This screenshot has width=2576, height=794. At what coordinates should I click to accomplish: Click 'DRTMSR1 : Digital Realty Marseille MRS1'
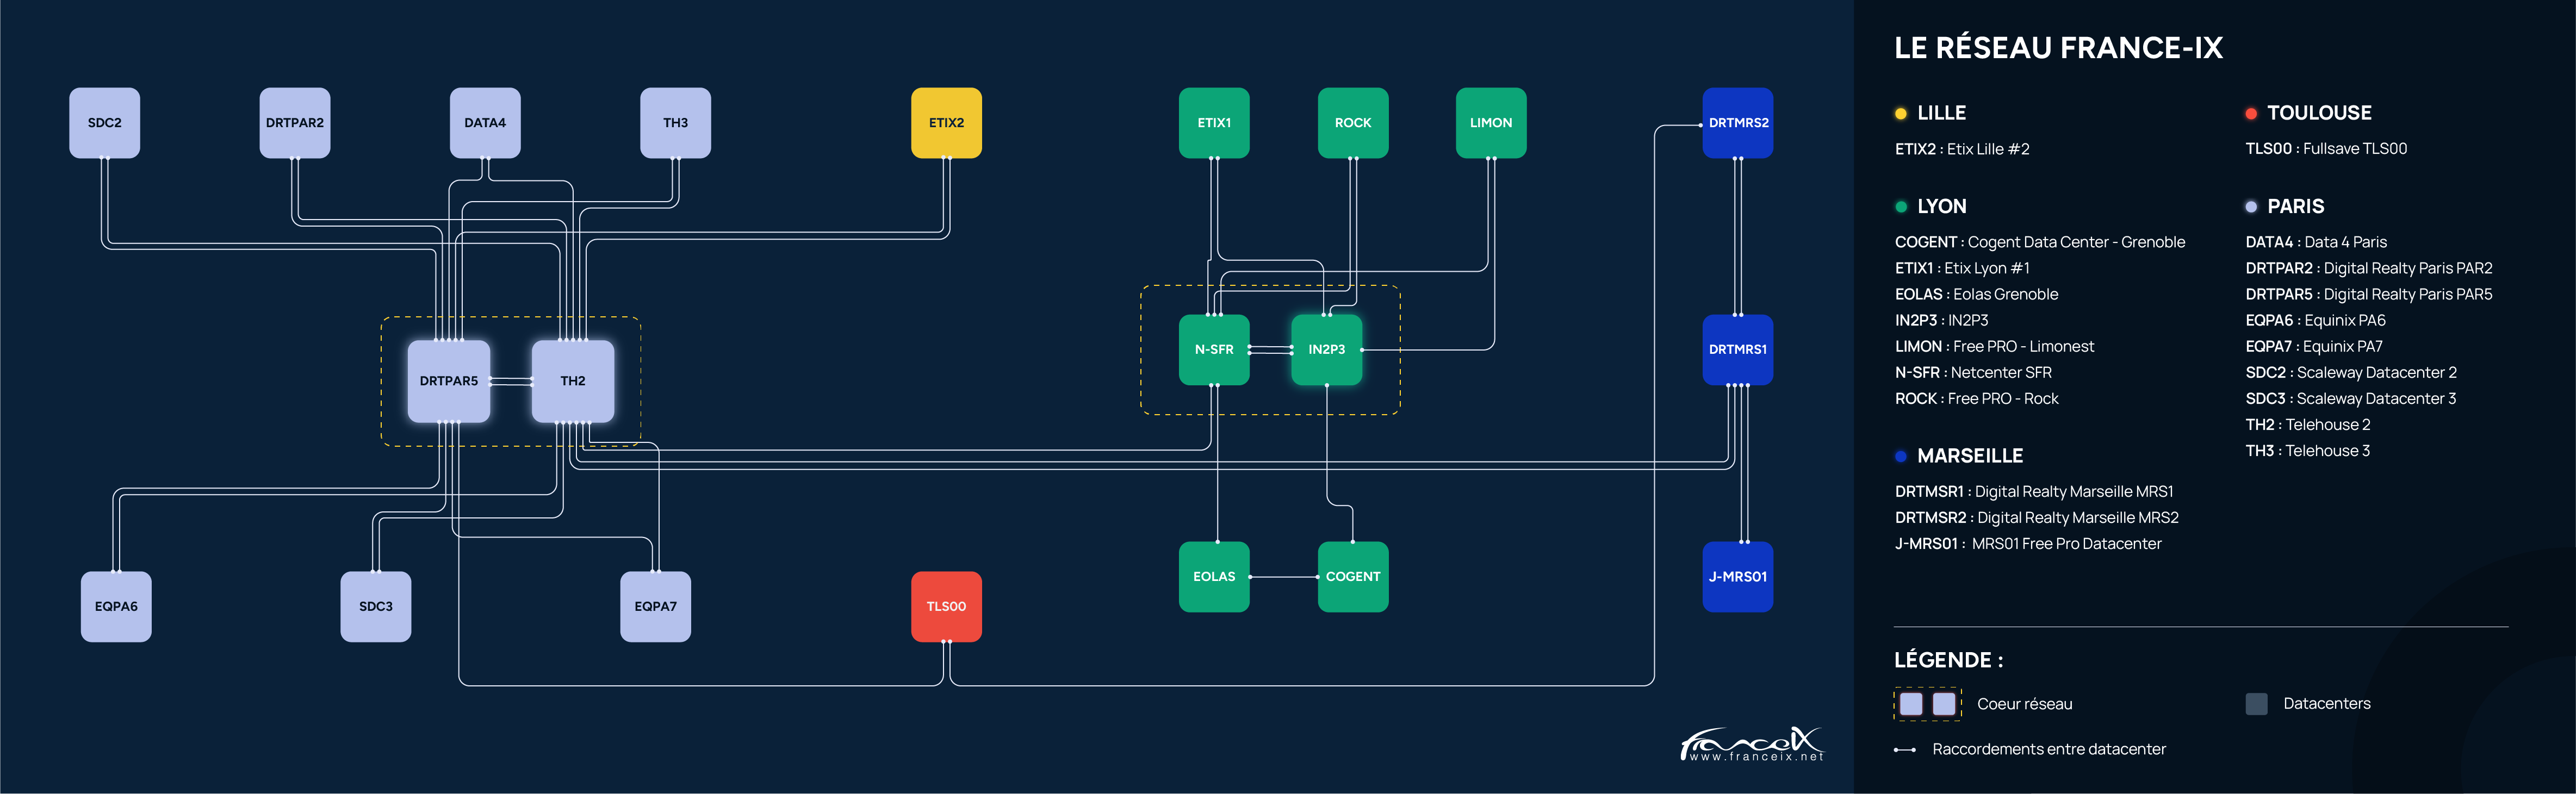click(x=2034, y=491)
